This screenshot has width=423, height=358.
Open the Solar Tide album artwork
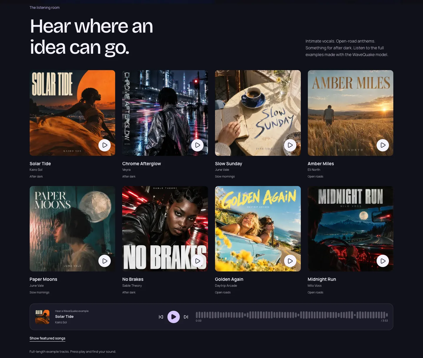coord(72,113)
